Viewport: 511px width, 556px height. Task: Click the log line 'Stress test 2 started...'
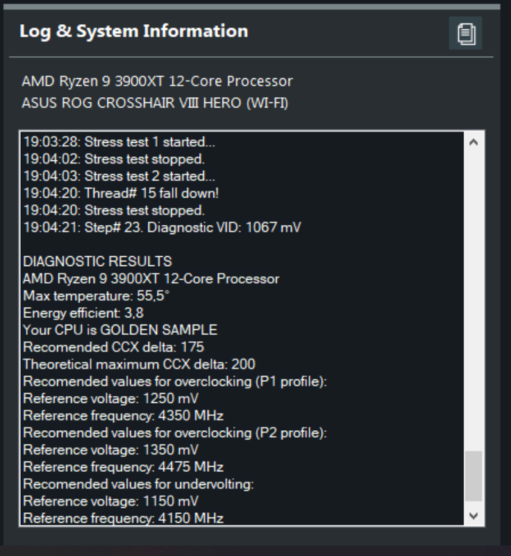point(149,177)
